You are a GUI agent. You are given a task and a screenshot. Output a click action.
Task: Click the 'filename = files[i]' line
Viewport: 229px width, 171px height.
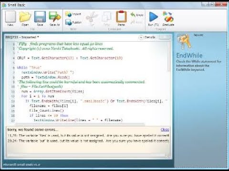(x=49, y=105)
